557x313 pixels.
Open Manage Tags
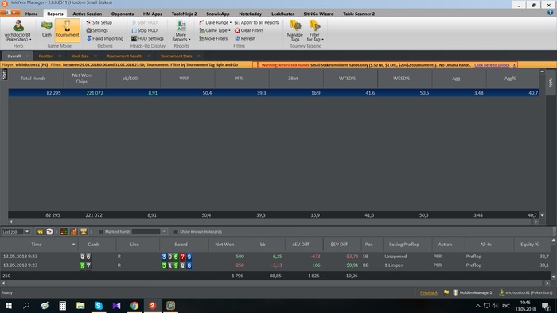pos(295,30)
